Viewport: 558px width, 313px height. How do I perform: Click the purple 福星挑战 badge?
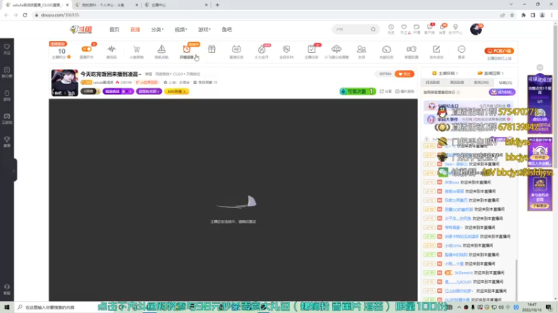118,91
